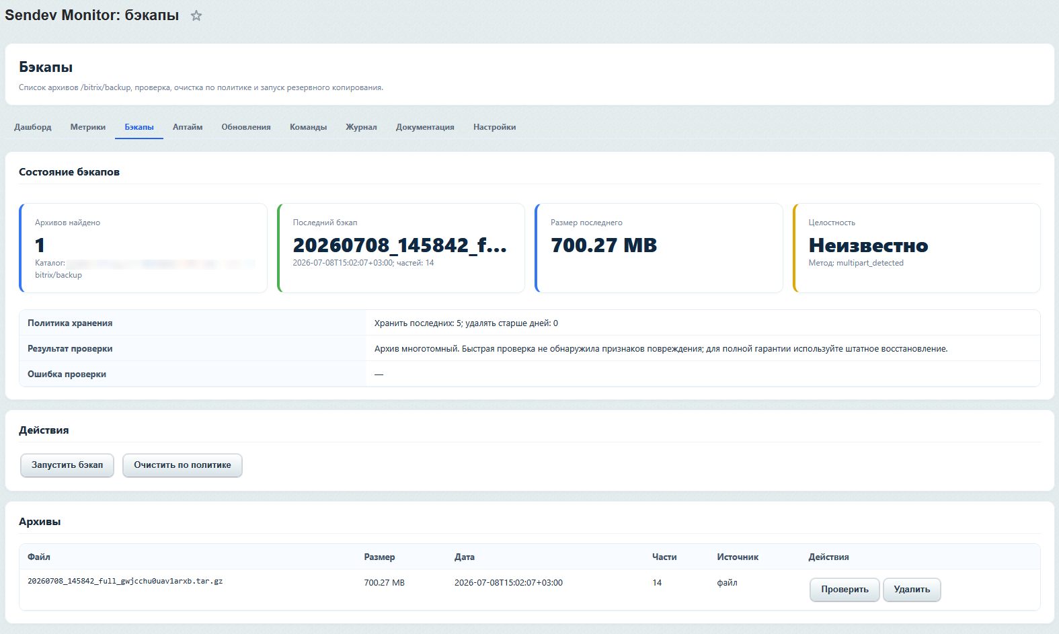Click Удалить for the archive
Viewport: 1059px width, 634px height.
[x=912, y=590]
